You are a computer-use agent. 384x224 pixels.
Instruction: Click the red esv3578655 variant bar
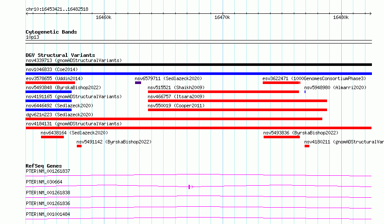tap(50, 83)
